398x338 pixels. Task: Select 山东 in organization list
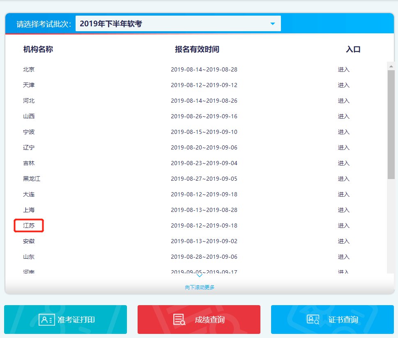click(29, 257)
